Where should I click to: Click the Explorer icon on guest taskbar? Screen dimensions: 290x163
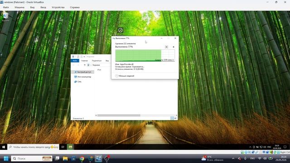click(70, 147)
